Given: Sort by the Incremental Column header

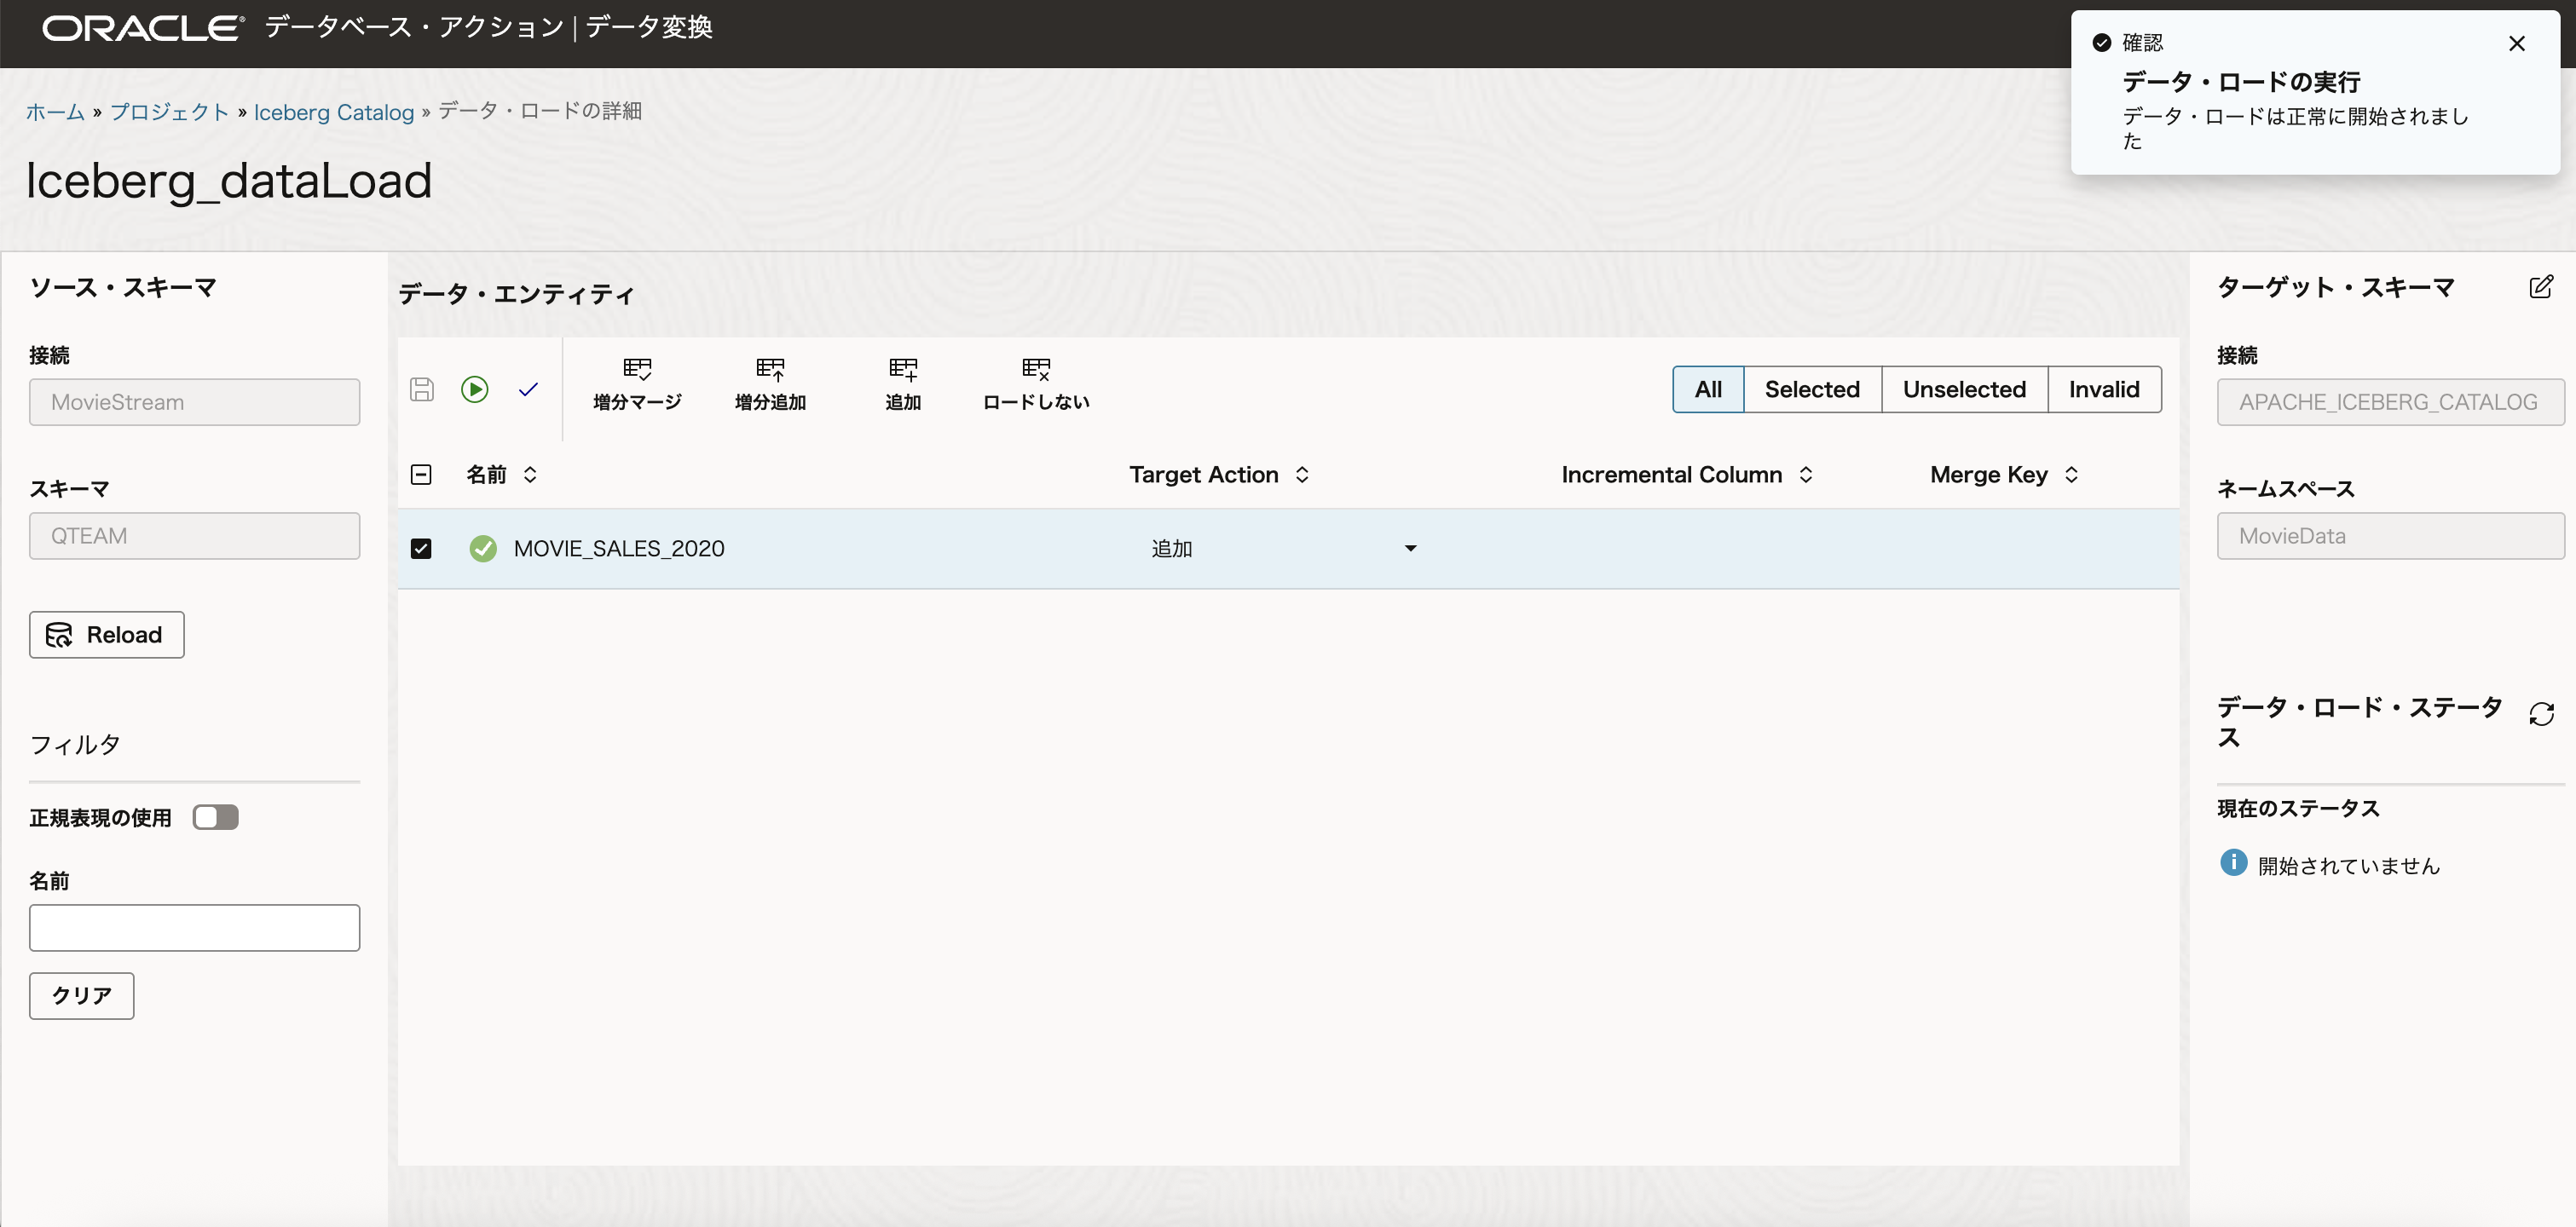Looking at the screenshot, I should click(x=1805, y=474).
